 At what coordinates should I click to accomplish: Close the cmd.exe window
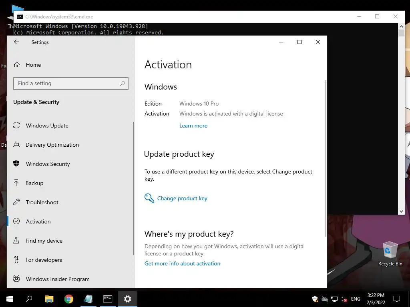(x=396, y=16)
